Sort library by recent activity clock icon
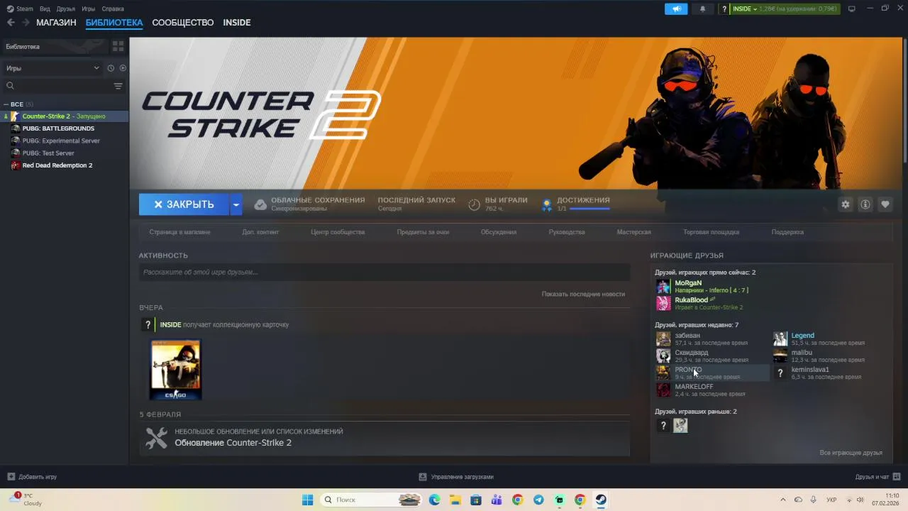The width and height of the screenshot is (908, 511). pyautogui.click(x=111, y=68)
